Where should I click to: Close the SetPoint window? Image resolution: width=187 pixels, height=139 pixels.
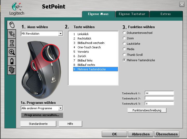tap(182, 4)
